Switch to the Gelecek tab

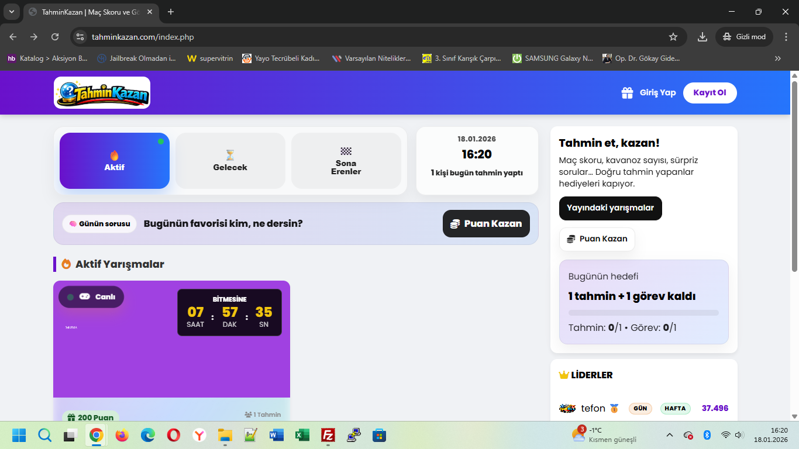click(230, 161)
